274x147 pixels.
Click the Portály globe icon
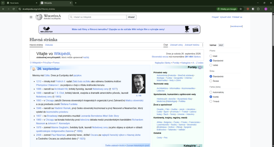coord(200,67)
